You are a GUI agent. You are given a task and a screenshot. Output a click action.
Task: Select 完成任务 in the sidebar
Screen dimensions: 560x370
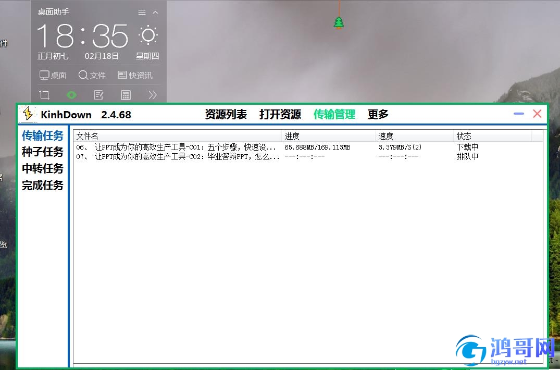click(43, 185)
